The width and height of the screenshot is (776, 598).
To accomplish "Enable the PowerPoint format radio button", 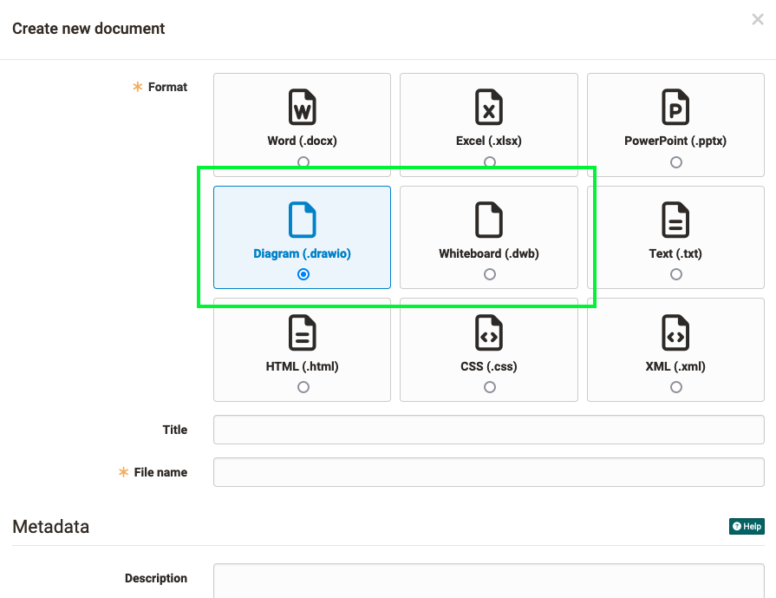I will pos(675,161).
